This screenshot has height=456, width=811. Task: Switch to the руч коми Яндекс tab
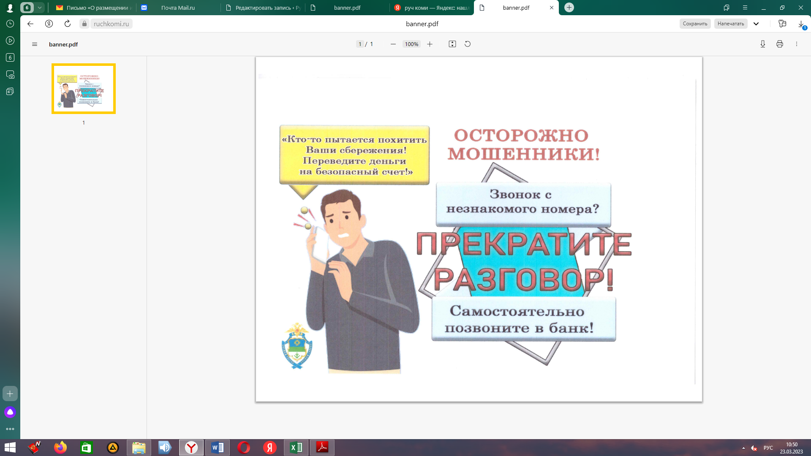tap(432, 8)
